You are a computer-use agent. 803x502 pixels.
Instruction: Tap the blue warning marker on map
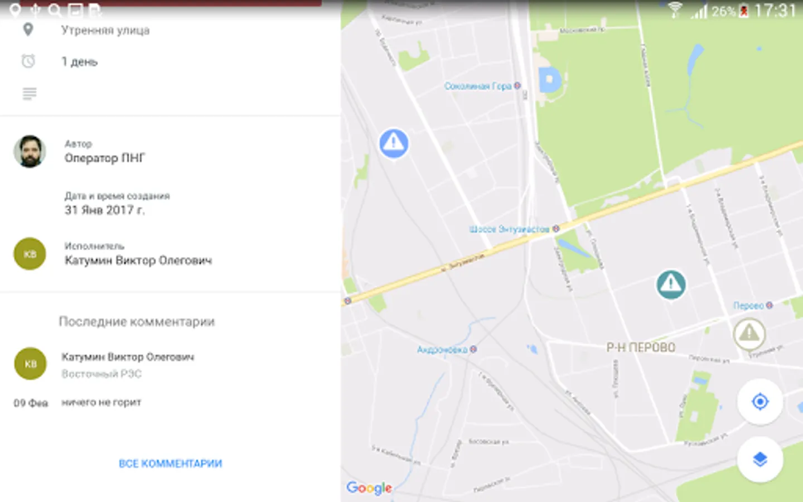tap(394, 143)
